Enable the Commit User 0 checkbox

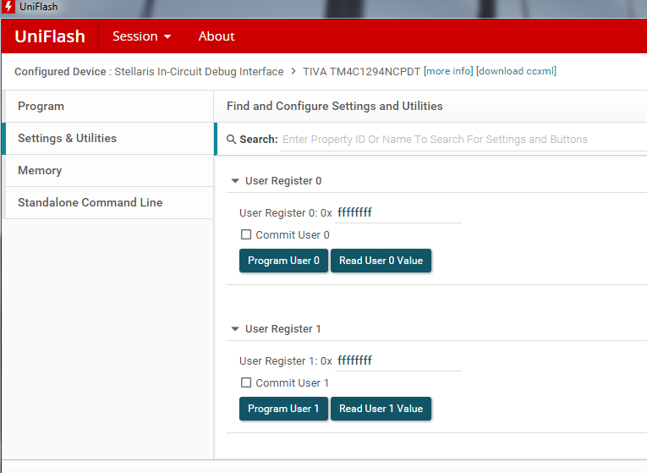pos(246,235)
